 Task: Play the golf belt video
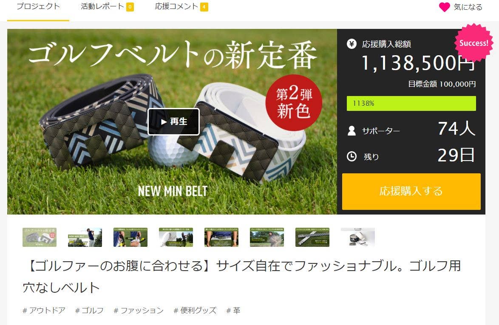[x=173, y=122]
